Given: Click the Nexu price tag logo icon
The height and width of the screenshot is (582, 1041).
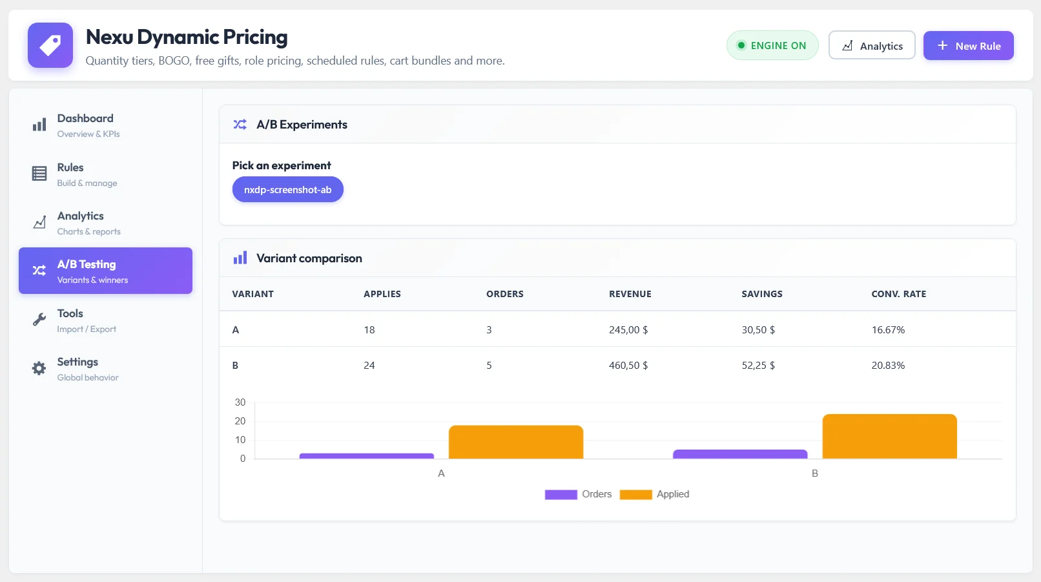Looking at the screenshot, I should click(x=50, y=45).
